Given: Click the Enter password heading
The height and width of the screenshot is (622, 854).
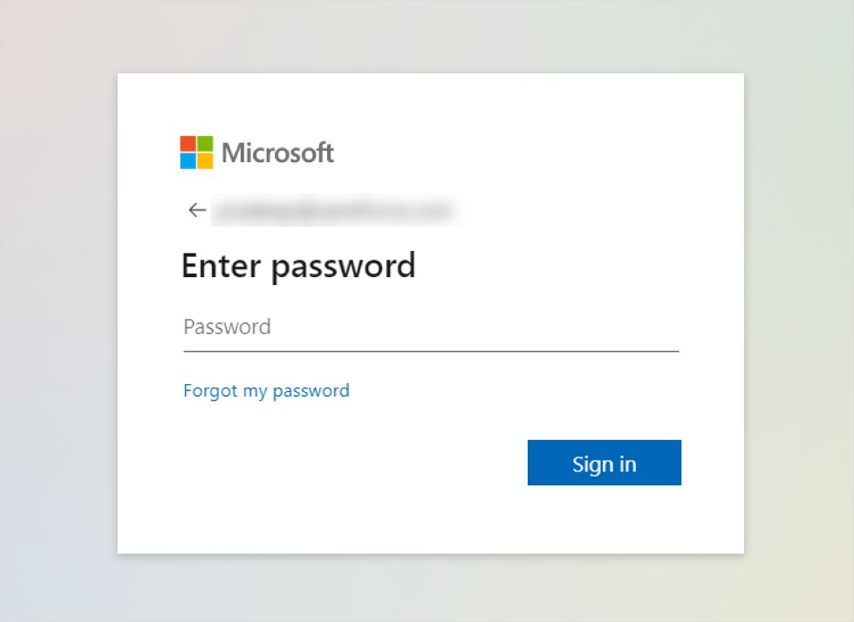Looking at the screenshot, I should [x=298, y=267].
